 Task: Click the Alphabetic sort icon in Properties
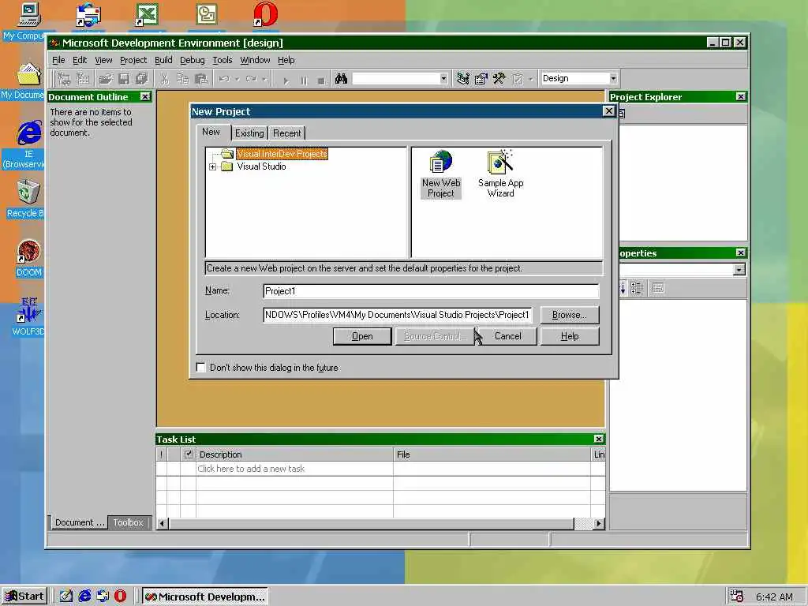pos(623,288)
